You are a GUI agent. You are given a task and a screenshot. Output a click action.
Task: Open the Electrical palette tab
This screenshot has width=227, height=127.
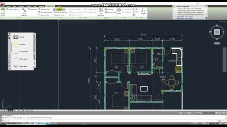coord(35,49)
